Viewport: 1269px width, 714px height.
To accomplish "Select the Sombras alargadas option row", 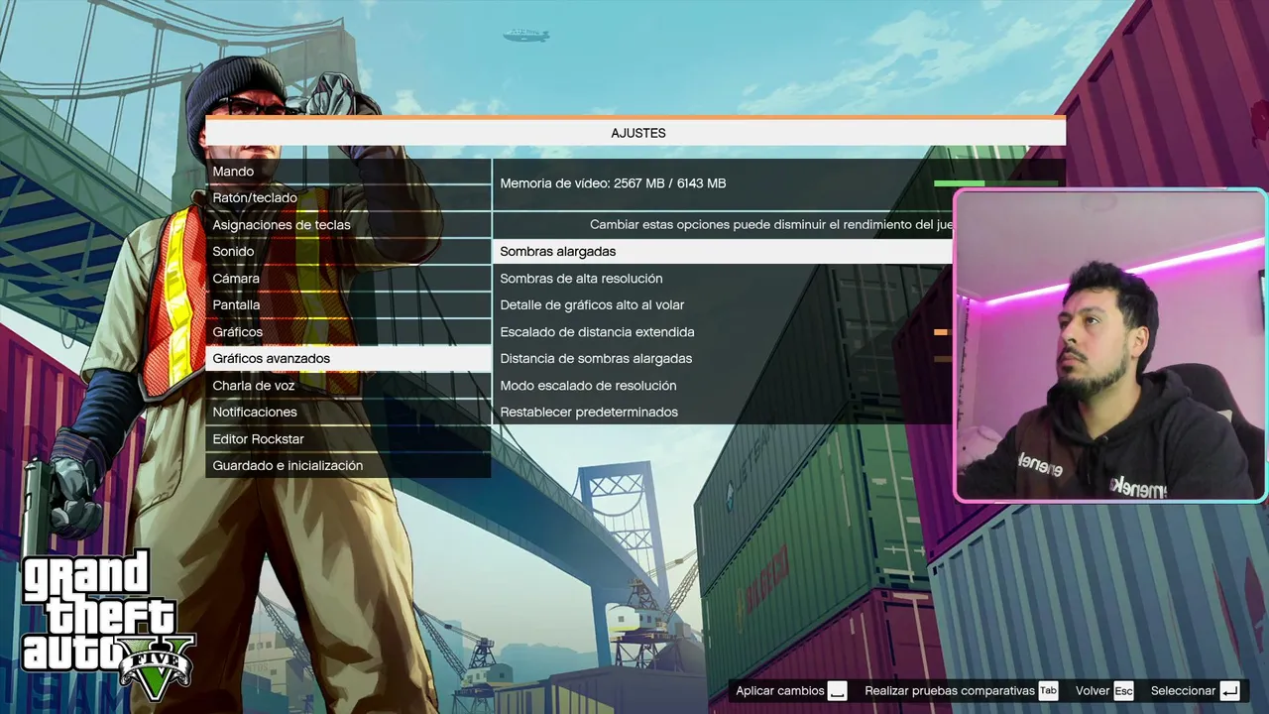I will (x=723, y=252).
